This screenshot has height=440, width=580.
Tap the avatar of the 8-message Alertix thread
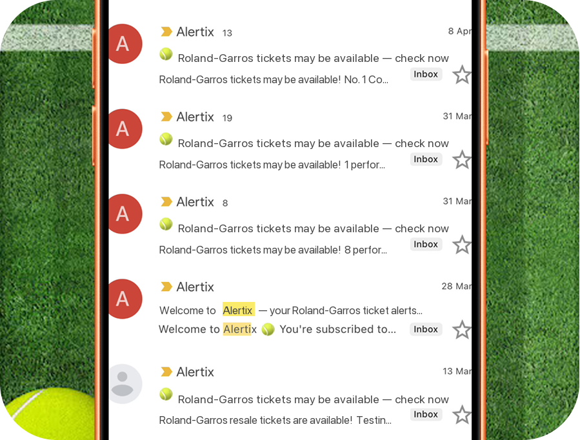coord(123,214)
